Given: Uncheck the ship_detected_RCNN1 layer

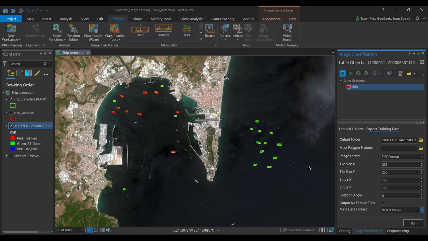Looking at the screenshot, I should pos(11,99).
